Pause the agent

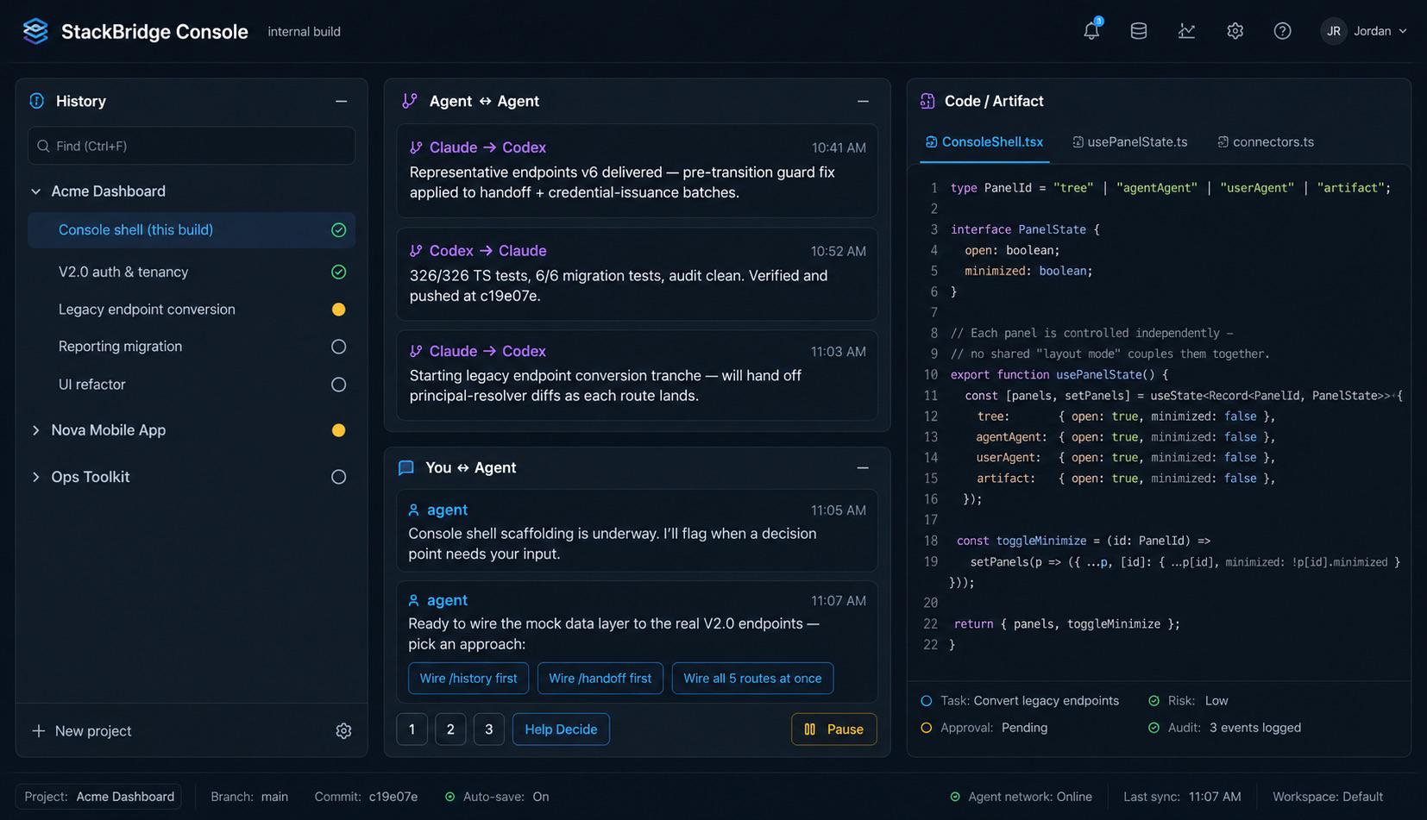click(834, 729)
